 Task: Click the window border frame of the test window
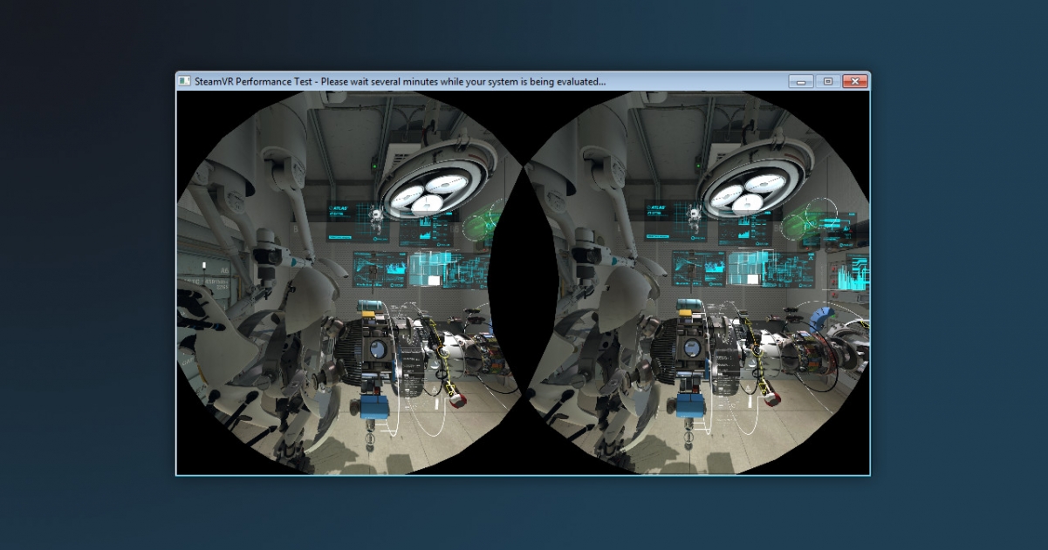pyautogui.click(x=177, y=288)
